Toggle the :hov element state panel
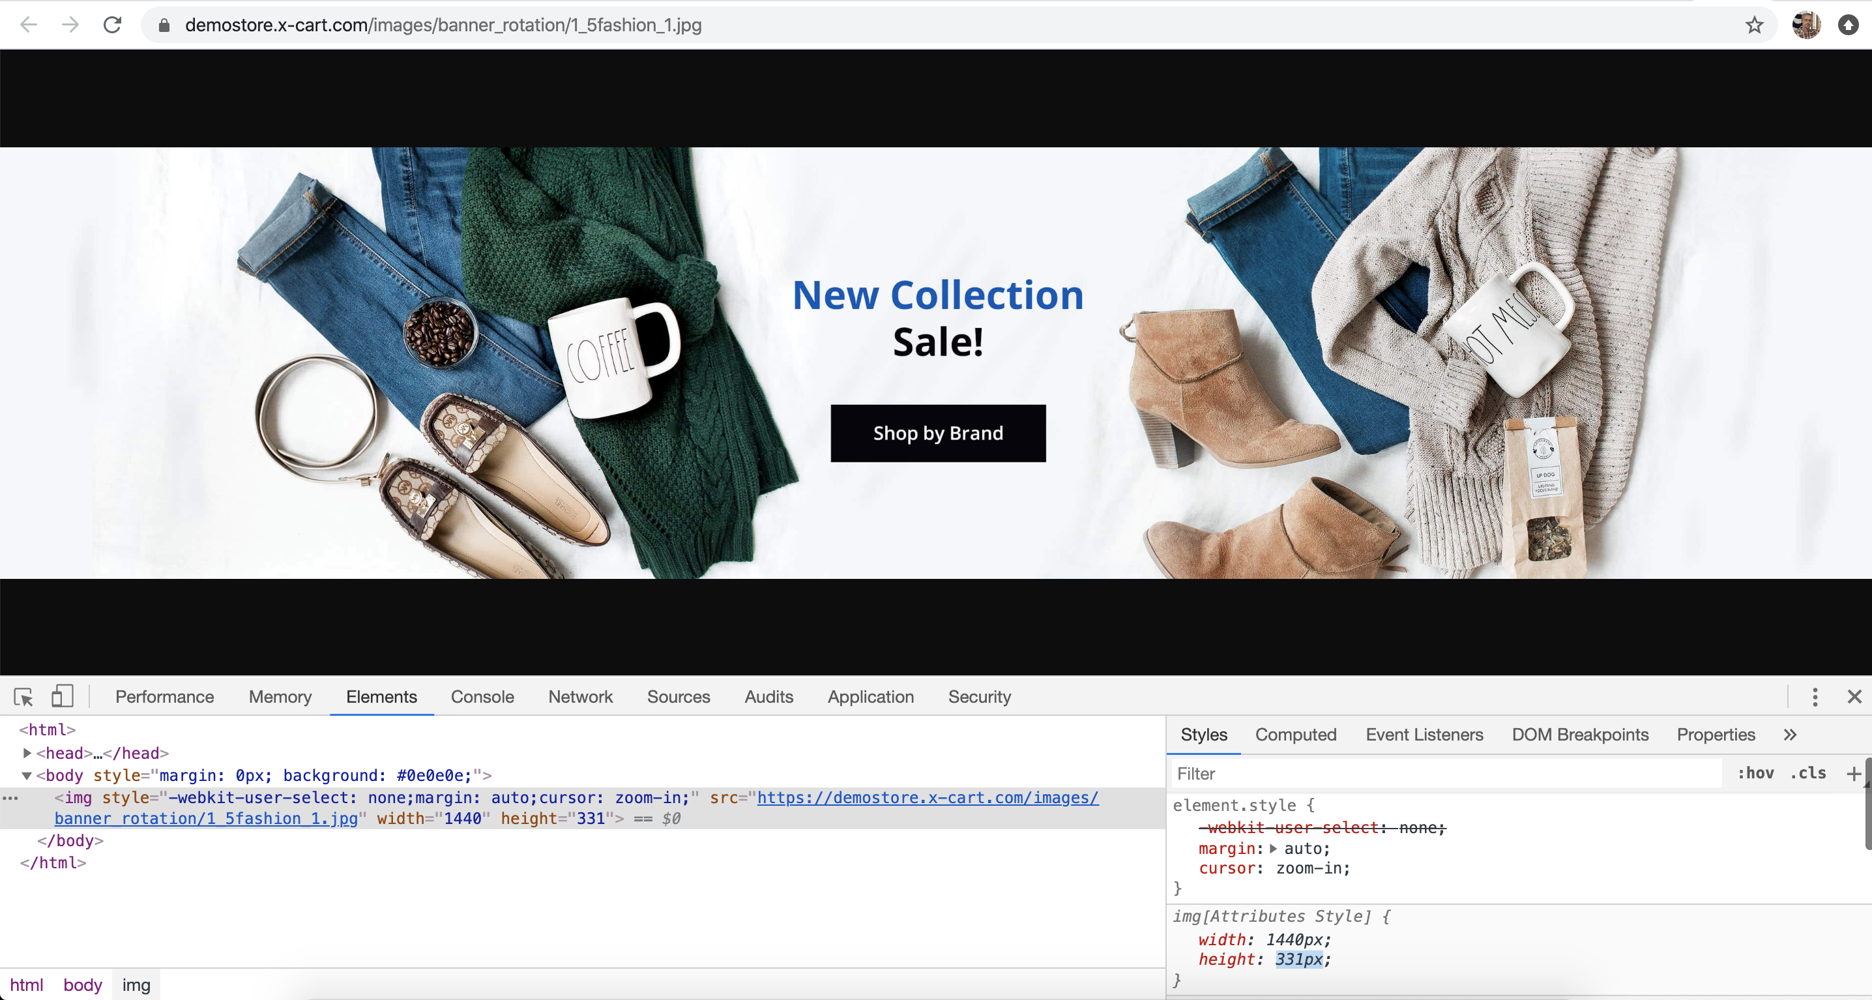 (x=1755, y=773)
